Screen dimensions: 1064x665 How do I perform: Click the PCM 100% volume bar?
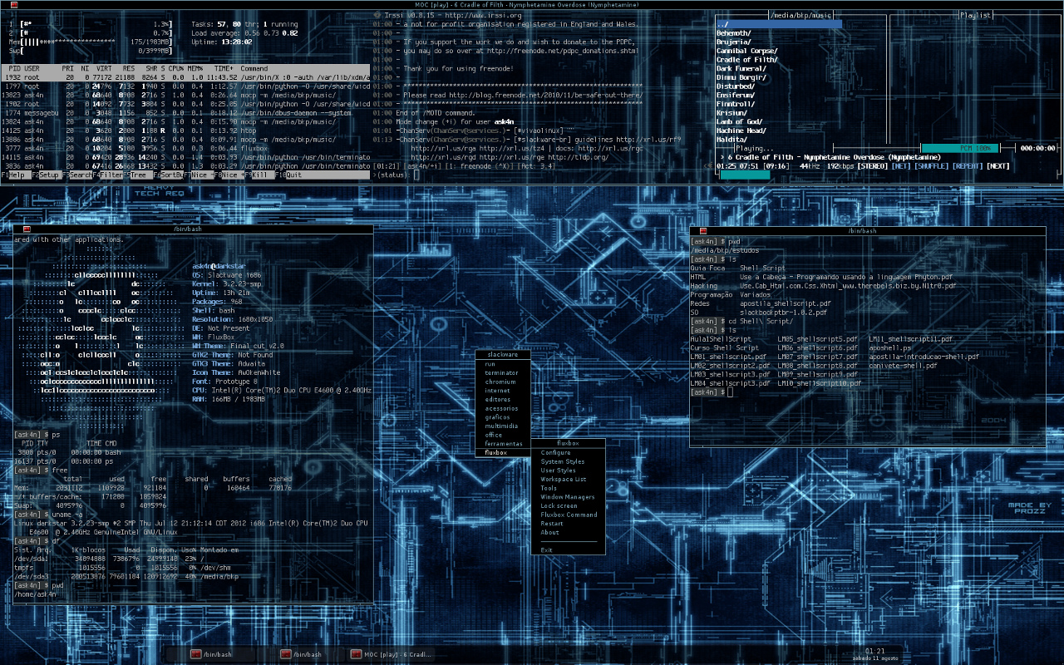959,148
